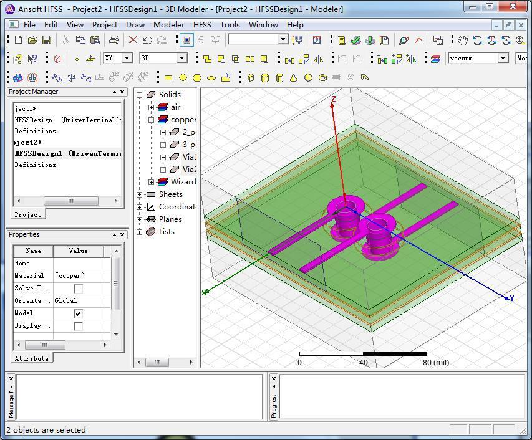Click the Paste clipboard icon

[x=95, y=40]
